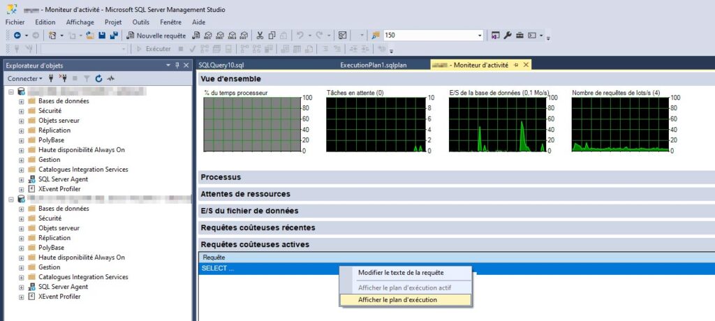The height and width of the screenshot is (321, 715).
Task: Click the DAX query icon
Action: coord(244,35)
